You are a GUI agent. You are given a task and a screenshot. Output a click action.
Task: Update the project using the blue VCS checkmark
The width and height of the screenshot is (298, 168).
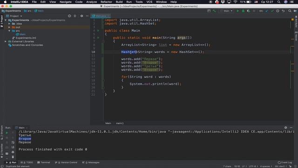click(x=267, y=11)
